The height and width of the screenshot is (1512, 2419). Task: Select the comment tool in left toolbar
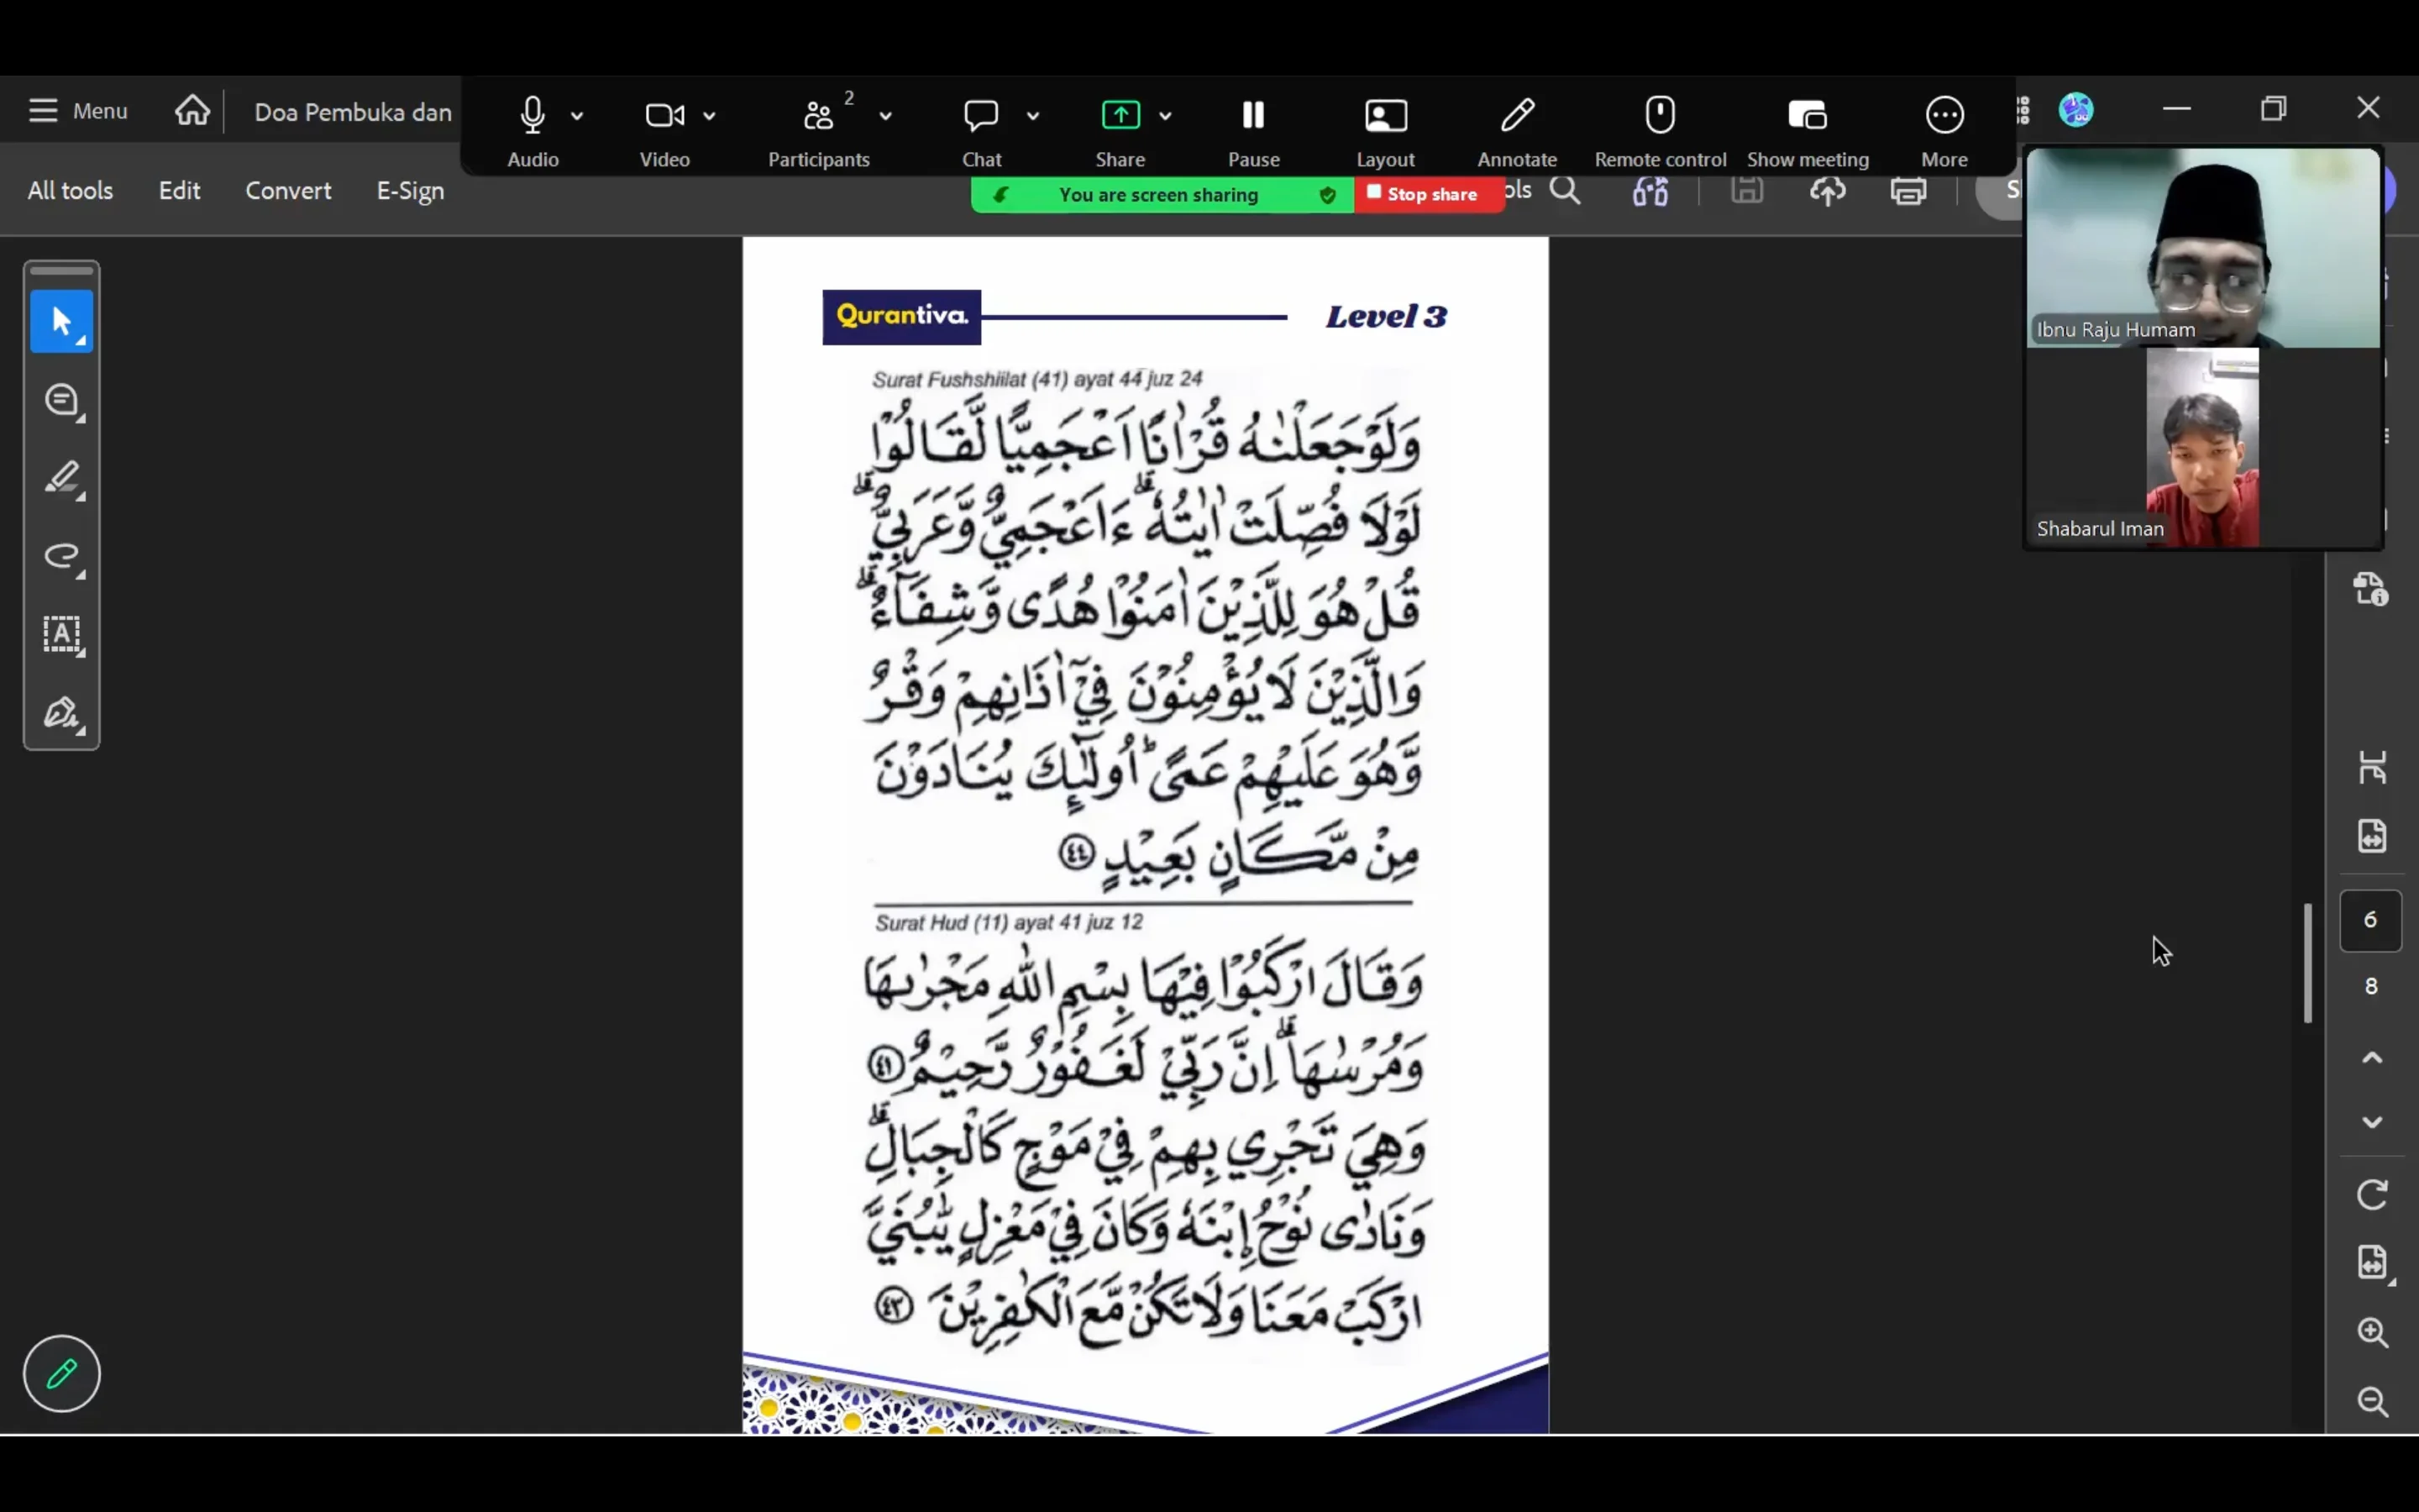[62, 400]
